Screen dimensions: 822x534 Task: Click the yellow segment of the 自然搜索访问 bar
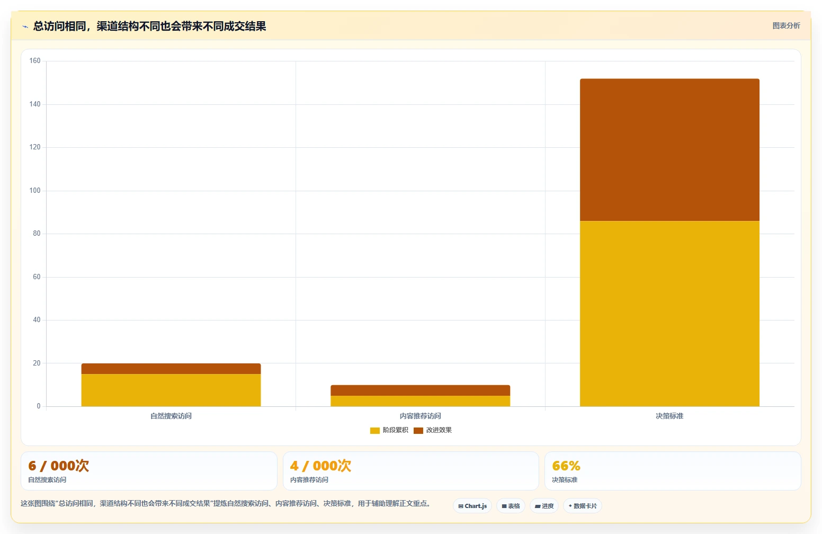click(171, 390)
